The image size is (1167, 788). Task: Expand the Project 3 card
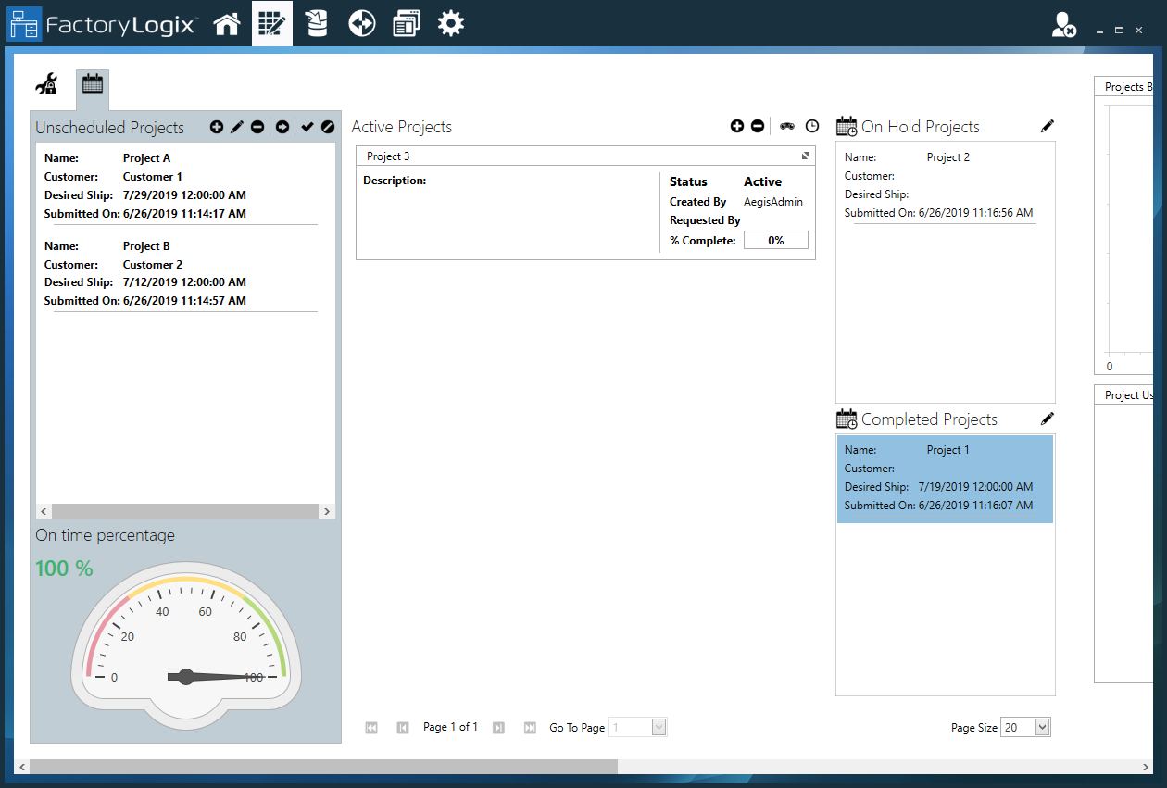pyautogui.click(x=806, y=156)
